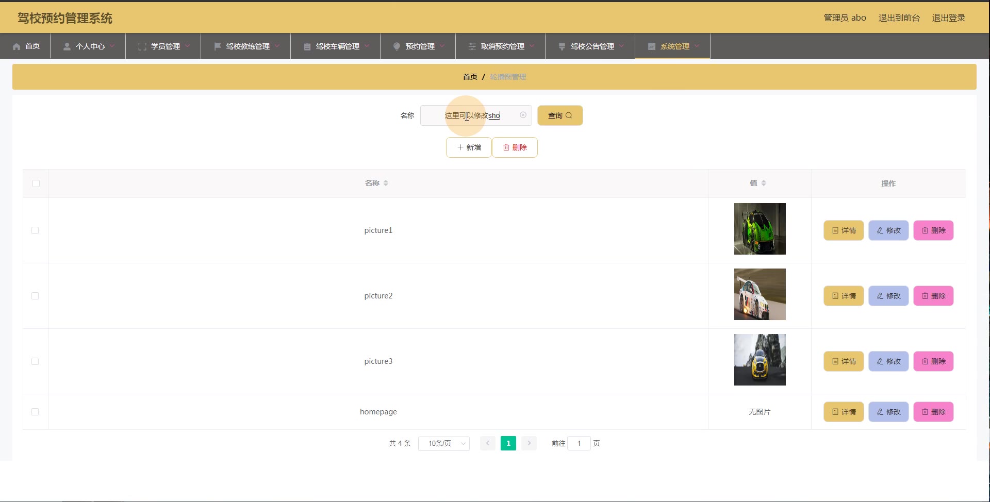Click the person icon for 个人中心
Viewport: 990px width, 502px height.
click(67, 46)
